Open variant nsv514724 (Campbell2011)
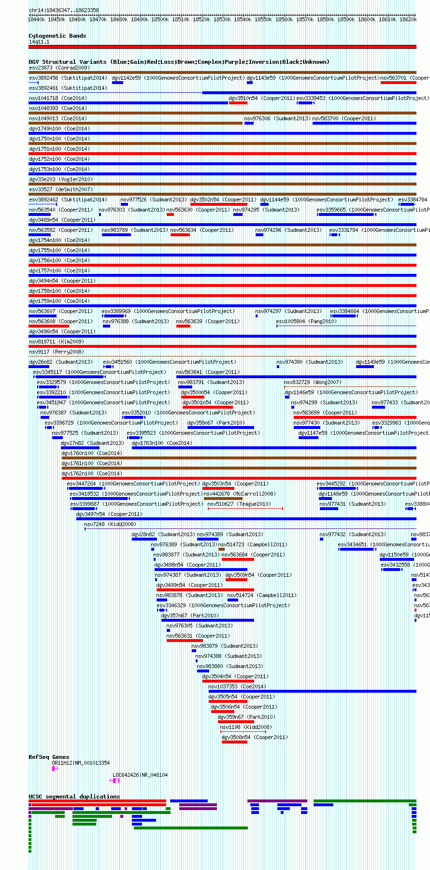Image resolution: width=430 pixels, height=870 pixels. point(261,595)
